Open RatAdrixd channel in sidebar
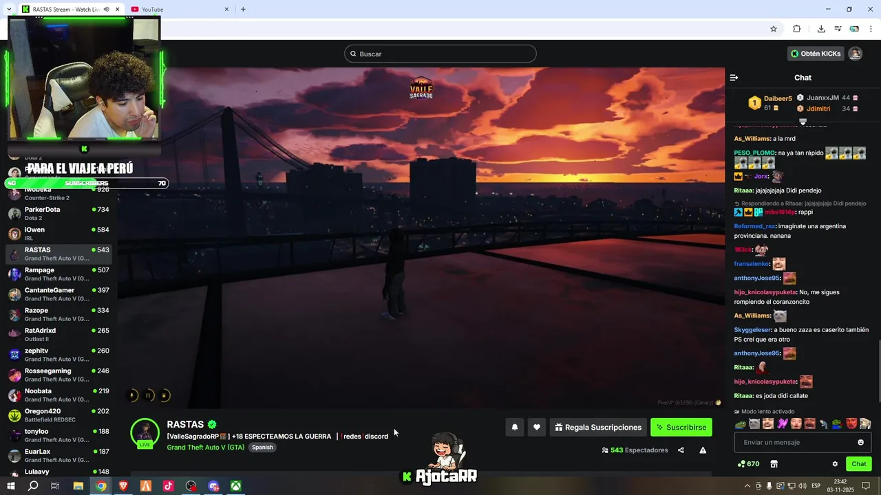881x495 pixels. 58,334
